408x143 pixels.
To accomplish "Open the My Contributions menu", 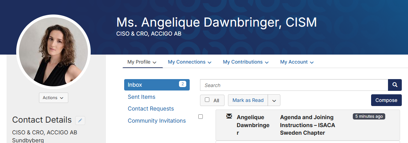I will [246, 62].
